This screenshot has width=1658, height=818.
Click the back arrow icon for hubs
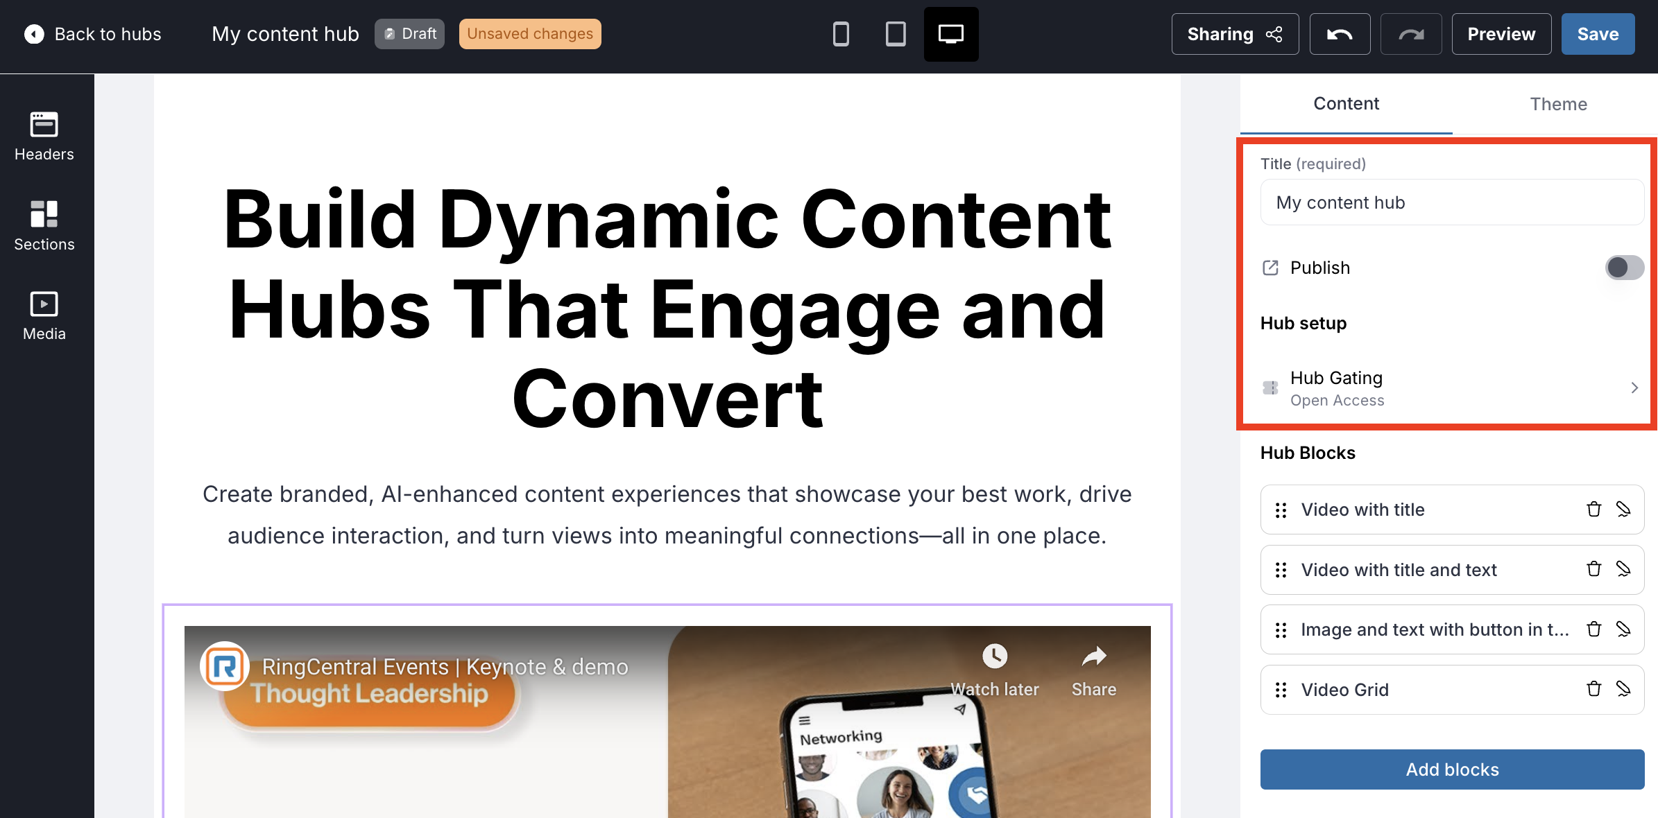click(x=34, y=34)
